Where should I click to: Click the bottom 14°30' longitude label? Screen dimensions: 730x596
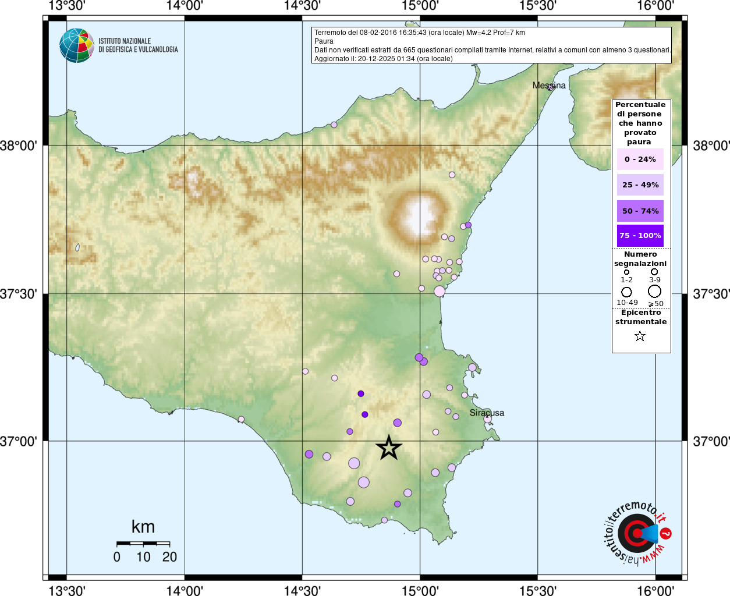[302, 590]
